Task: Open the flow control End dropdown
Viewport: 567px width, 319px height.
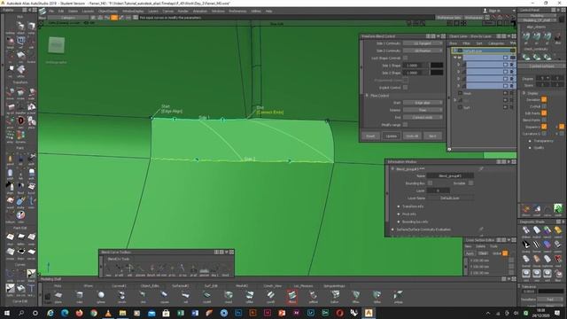Action: click(423, 117)
